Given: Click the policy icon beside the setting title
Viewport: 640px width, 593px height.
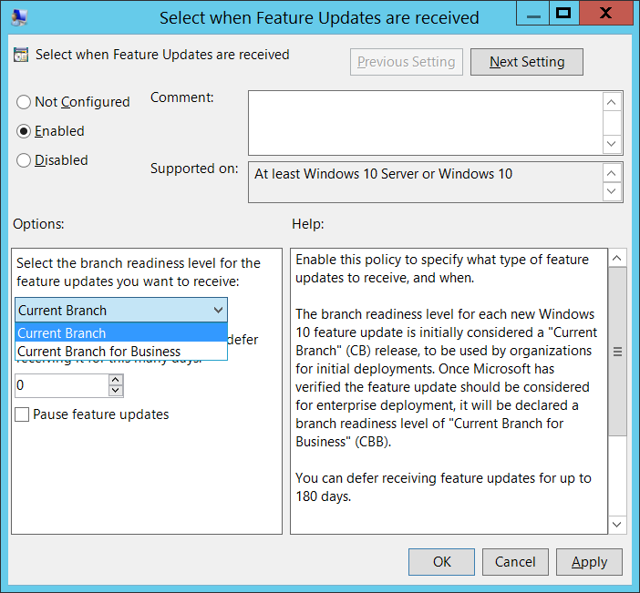Looking at the screenshot, I should 22,55.
